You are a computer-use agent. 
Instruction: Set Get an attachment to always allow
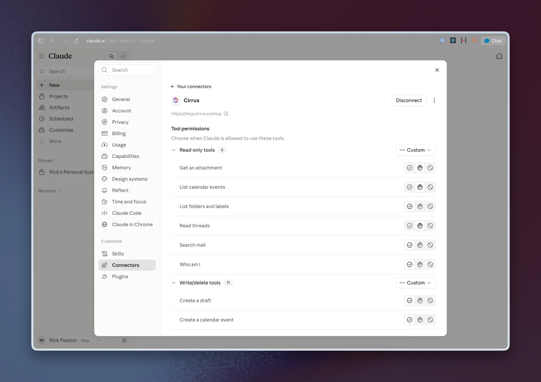click(409, 168)
